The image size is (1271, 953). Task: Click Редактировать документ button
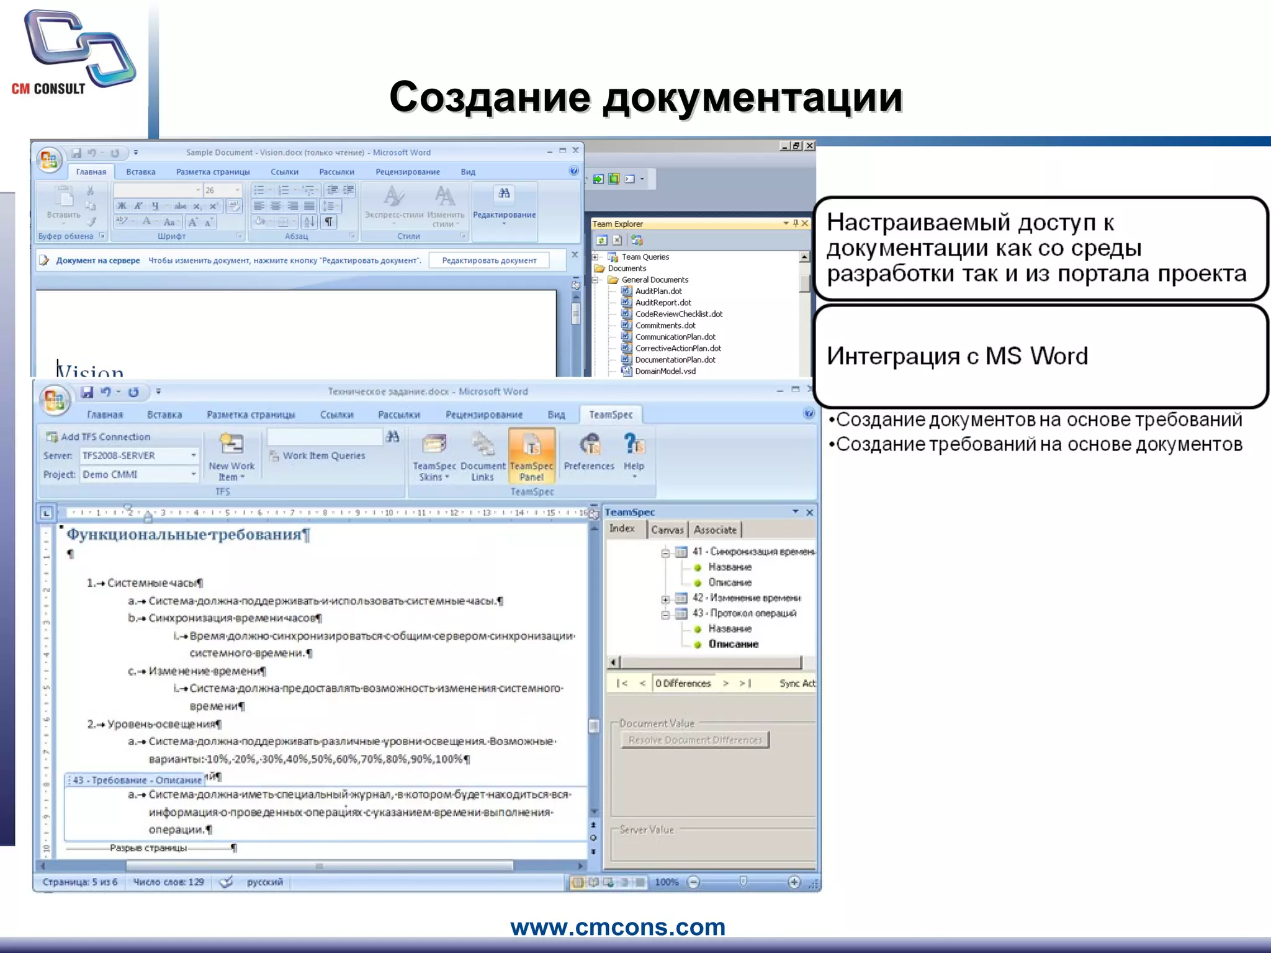[489, 261]
